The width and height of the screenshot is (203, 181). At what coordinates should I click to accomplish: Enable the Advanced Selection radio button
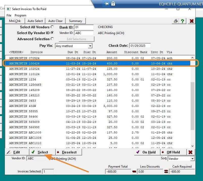pos(52,39)
